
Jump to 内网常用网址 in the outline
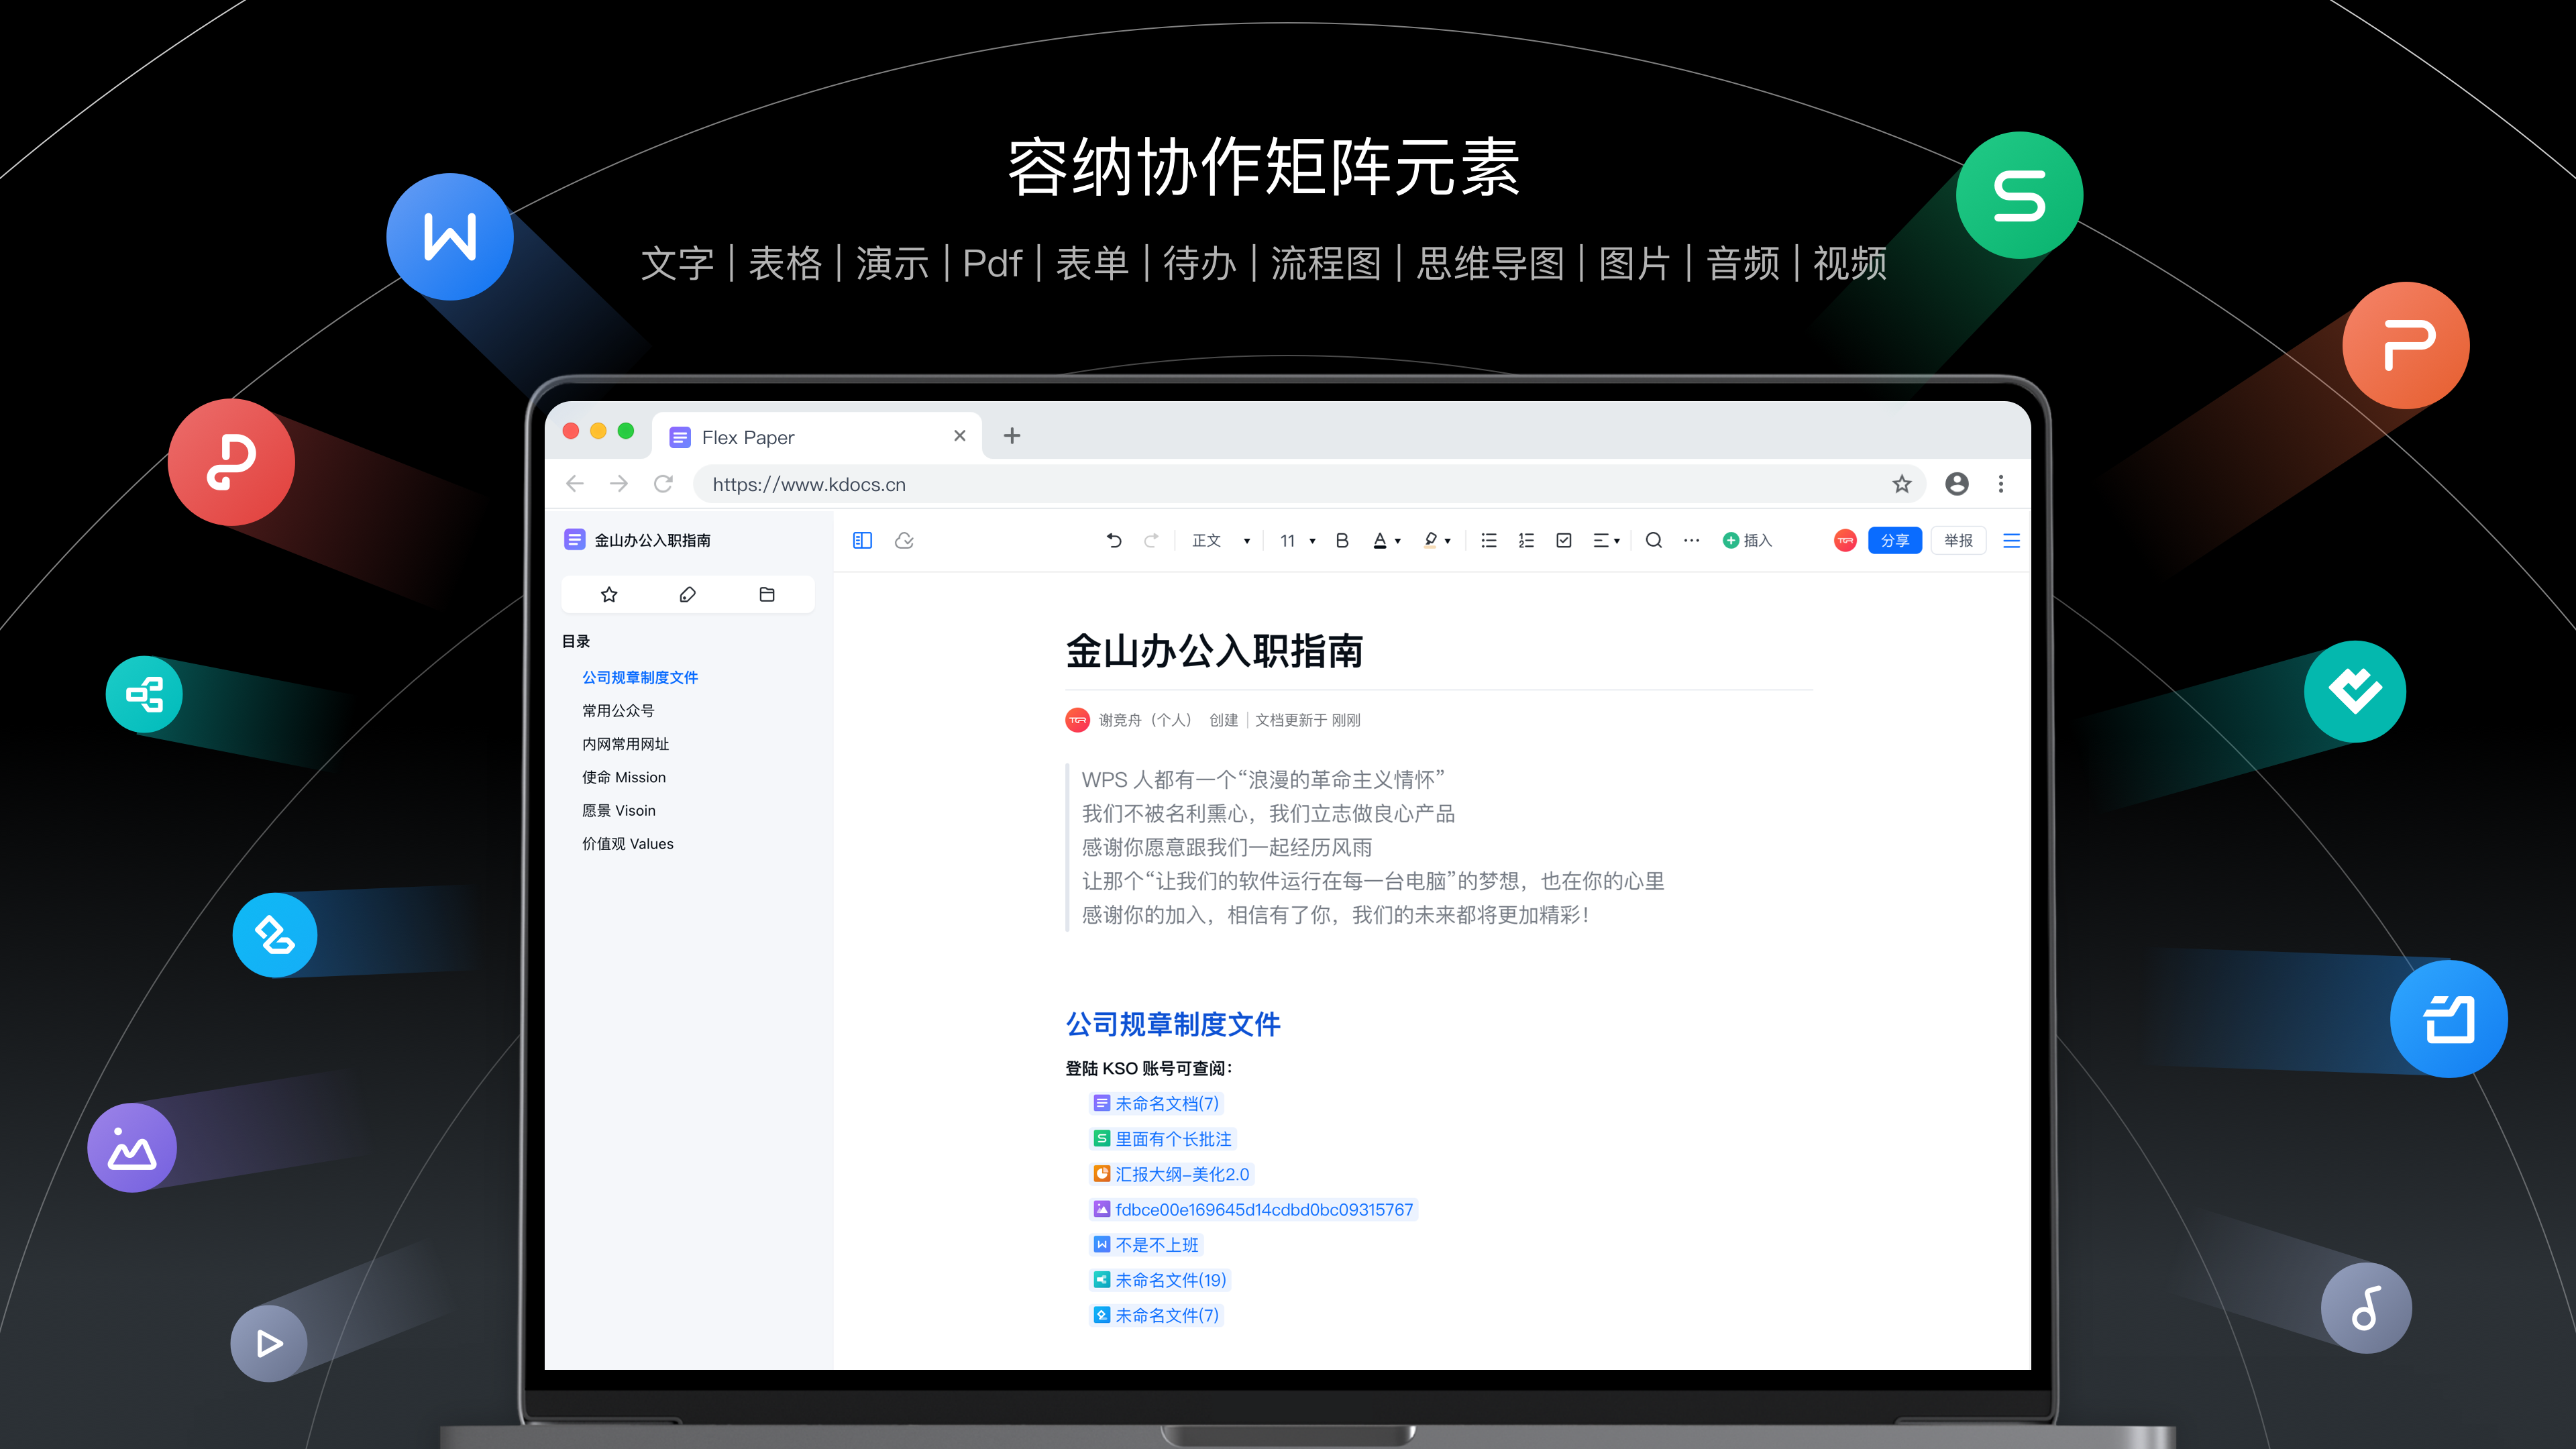(625, 744)
